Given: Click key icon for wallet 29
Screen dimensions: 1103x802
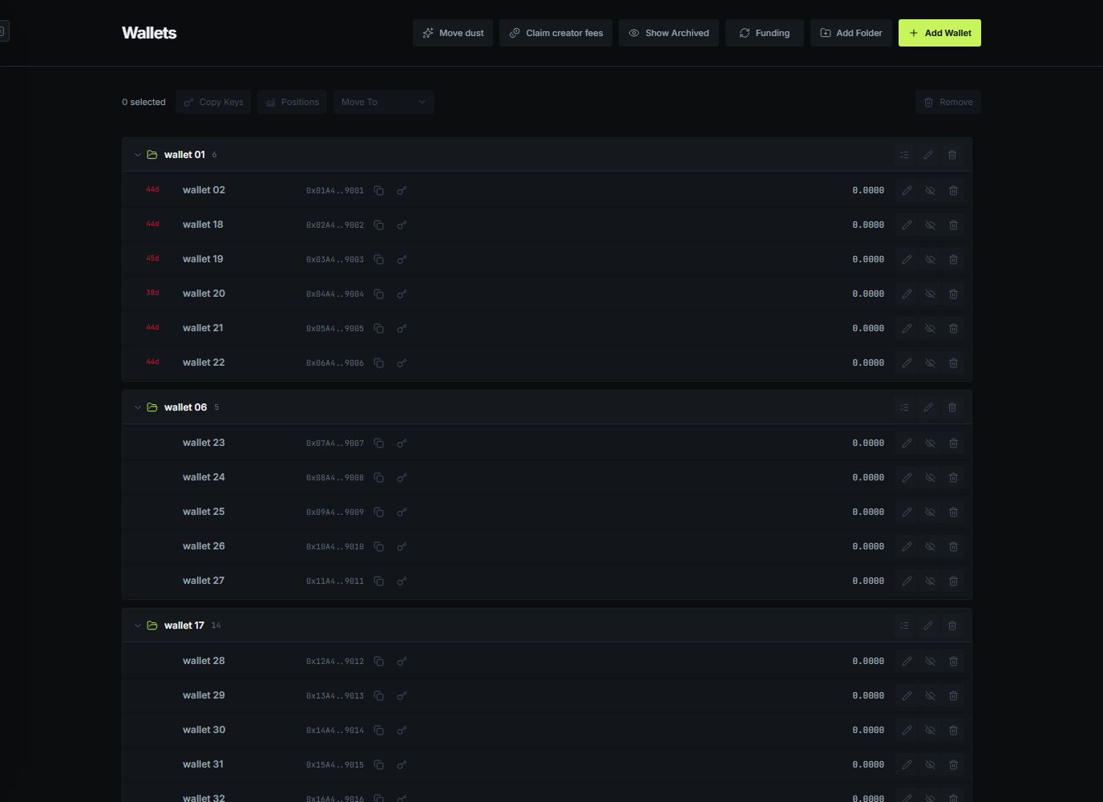Looking at the screenshot, I should (402, 696).
